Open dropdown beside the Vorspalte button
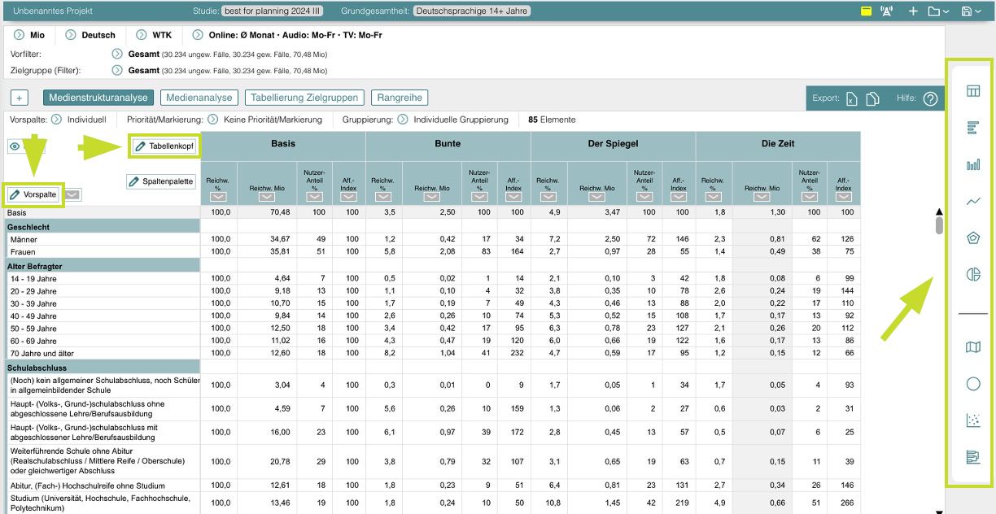Image resolution: width=996 pixels, height=514 pixels. [72, 194]
